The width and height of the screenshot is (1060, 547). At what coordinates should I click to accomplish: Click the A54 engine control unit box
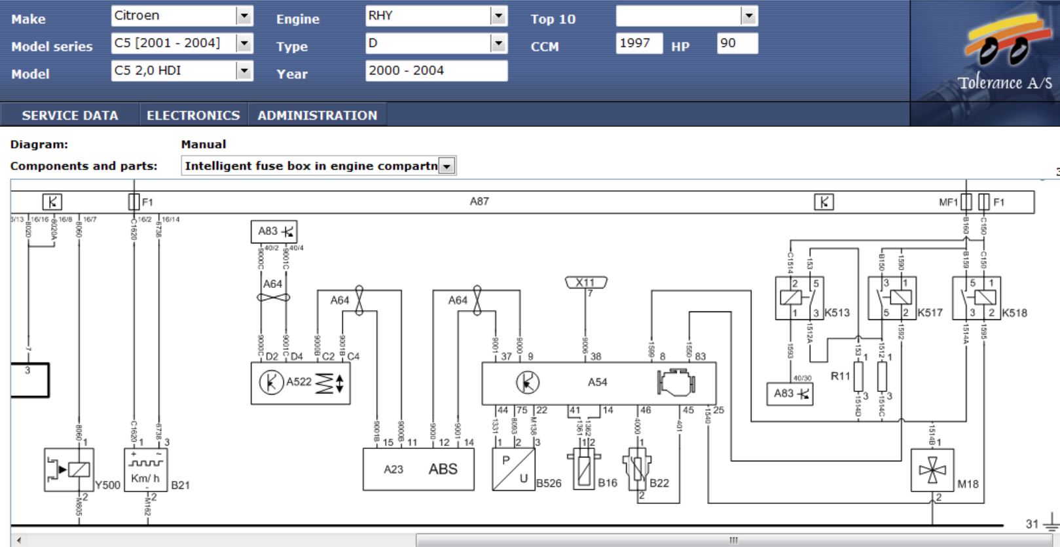tap(599, 383)
